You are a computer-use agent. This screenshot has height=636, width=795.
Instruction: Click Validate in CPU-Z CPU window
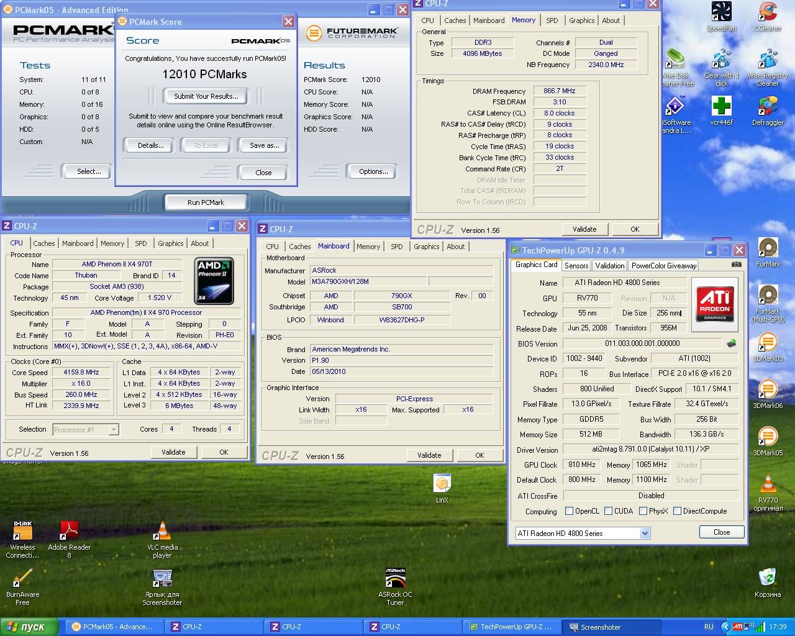tap(173, 452)
